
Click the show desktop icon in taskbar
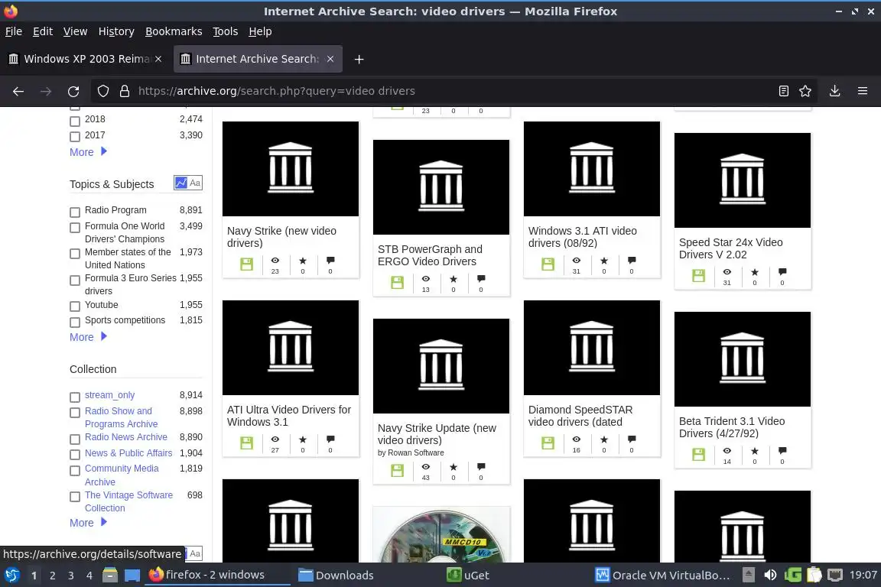[132, 576]
